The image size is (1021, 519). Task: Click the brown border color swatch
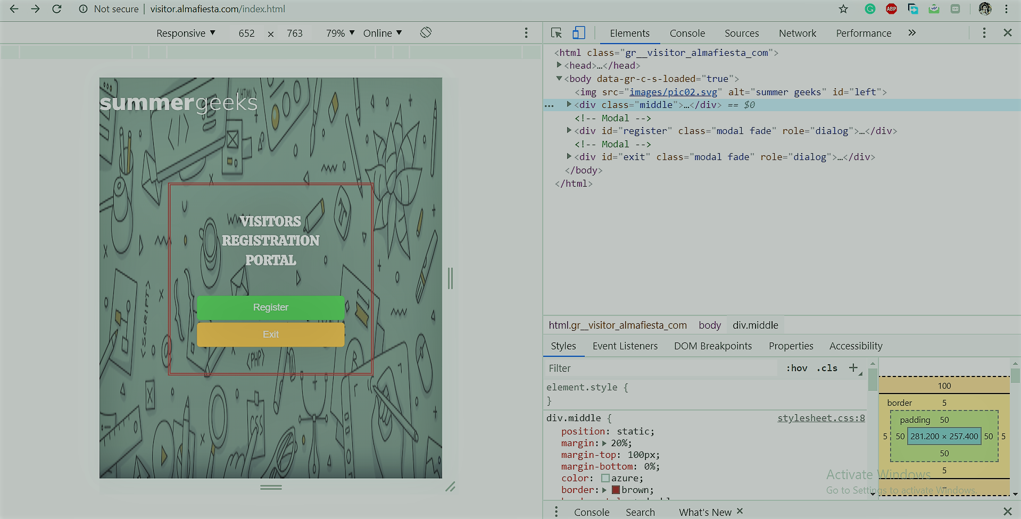coord(616,490)
